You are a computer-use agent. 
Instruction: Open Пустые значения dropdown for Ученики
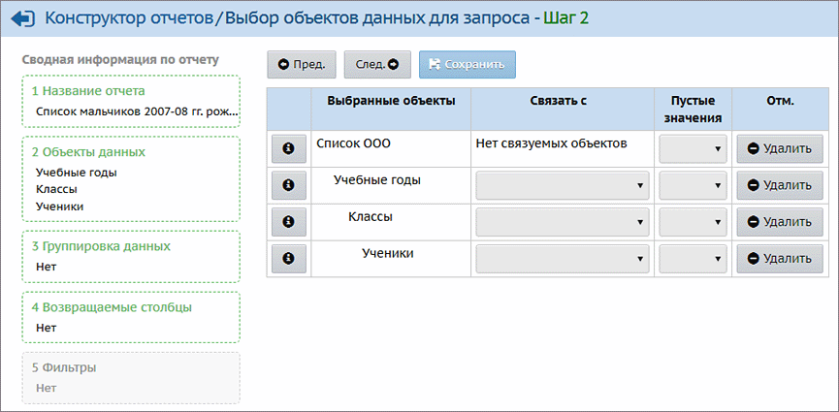pyautogui.click(x=693, y=259)
